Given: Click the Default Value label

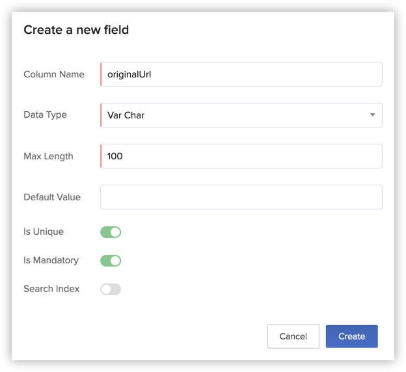Looking at the screenshot, I should pyautogui.click(x=52, y=197).
